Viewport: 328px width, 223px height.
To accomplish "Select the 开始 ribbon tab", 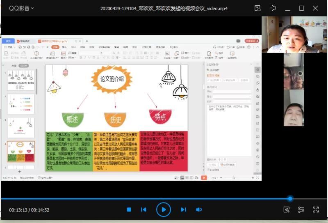I will click(x=55, y=47).
